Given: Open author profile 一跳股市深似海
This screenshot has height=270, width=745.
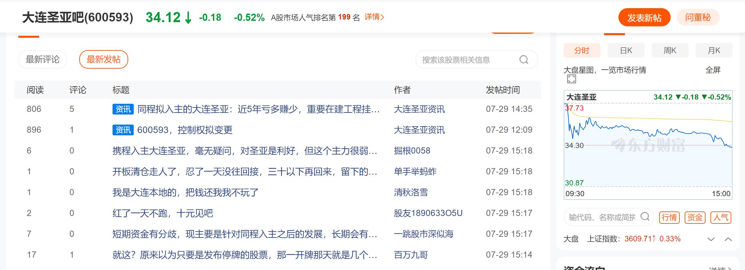Looking at the screenshot, I should [423, 234].
